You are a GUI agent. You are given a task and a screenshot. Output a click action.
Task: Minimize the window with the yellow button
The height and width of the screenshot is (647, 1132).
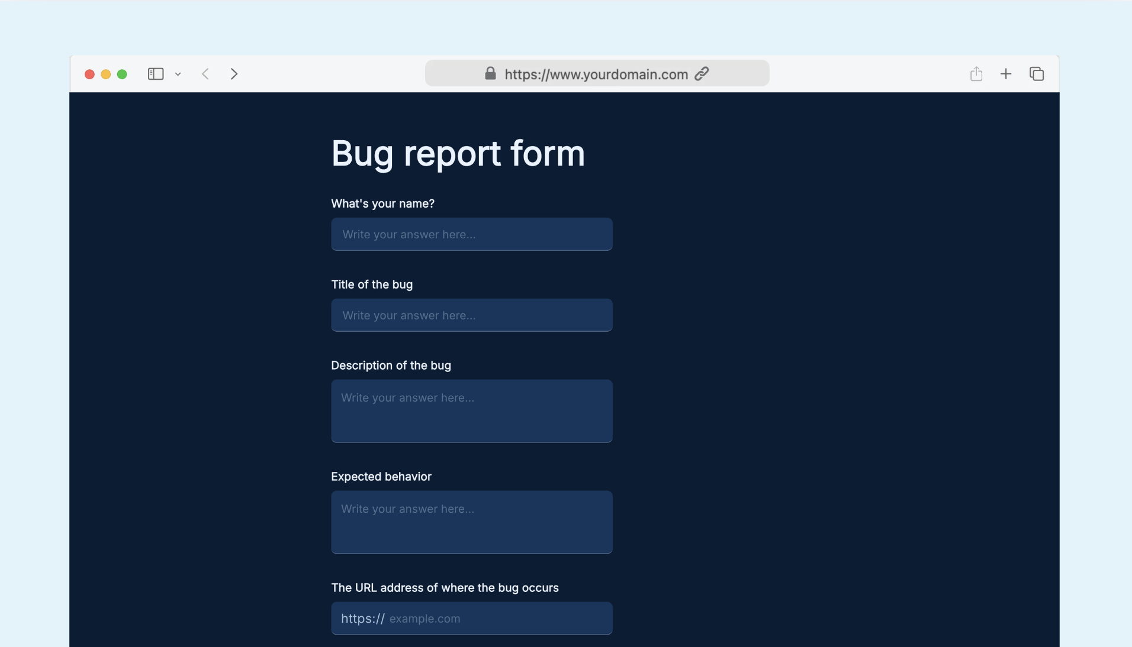tap(106, 74)
